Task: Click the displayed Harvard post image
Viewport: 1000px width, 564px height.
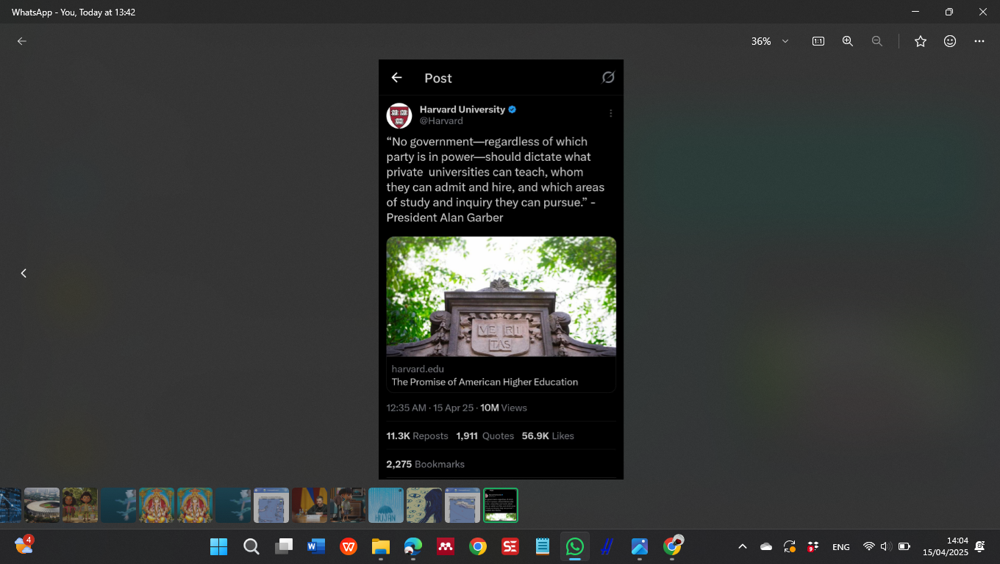Action: 501,270
